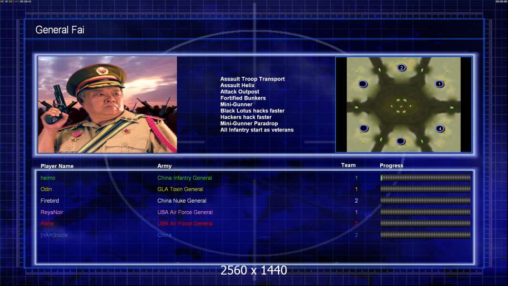Select player heimo in the list
The height and width of the screenshot is (286, 508).
[x=48, y=178]
